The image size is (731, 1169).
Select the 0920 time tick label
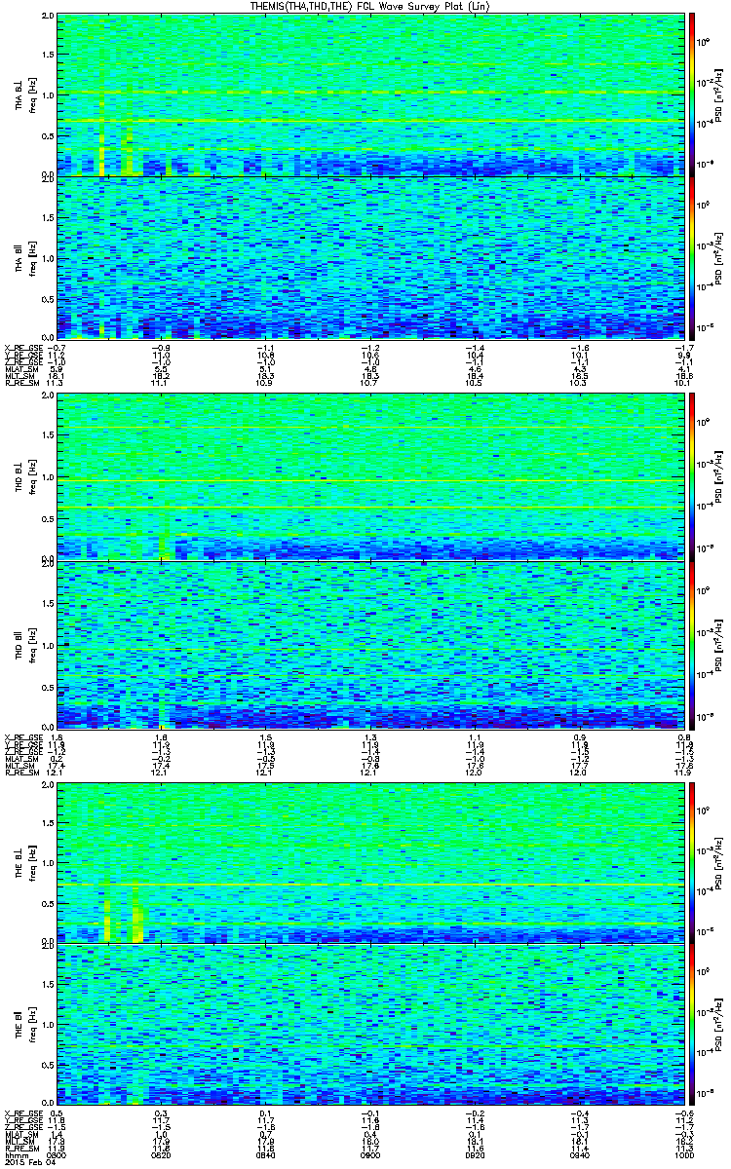point(474,1154)
